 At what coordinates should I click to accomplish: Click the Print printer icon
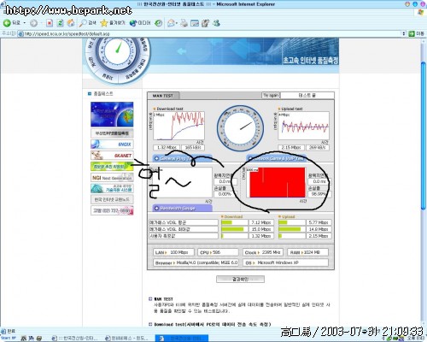pyautogui.click(x=184, y=23)
